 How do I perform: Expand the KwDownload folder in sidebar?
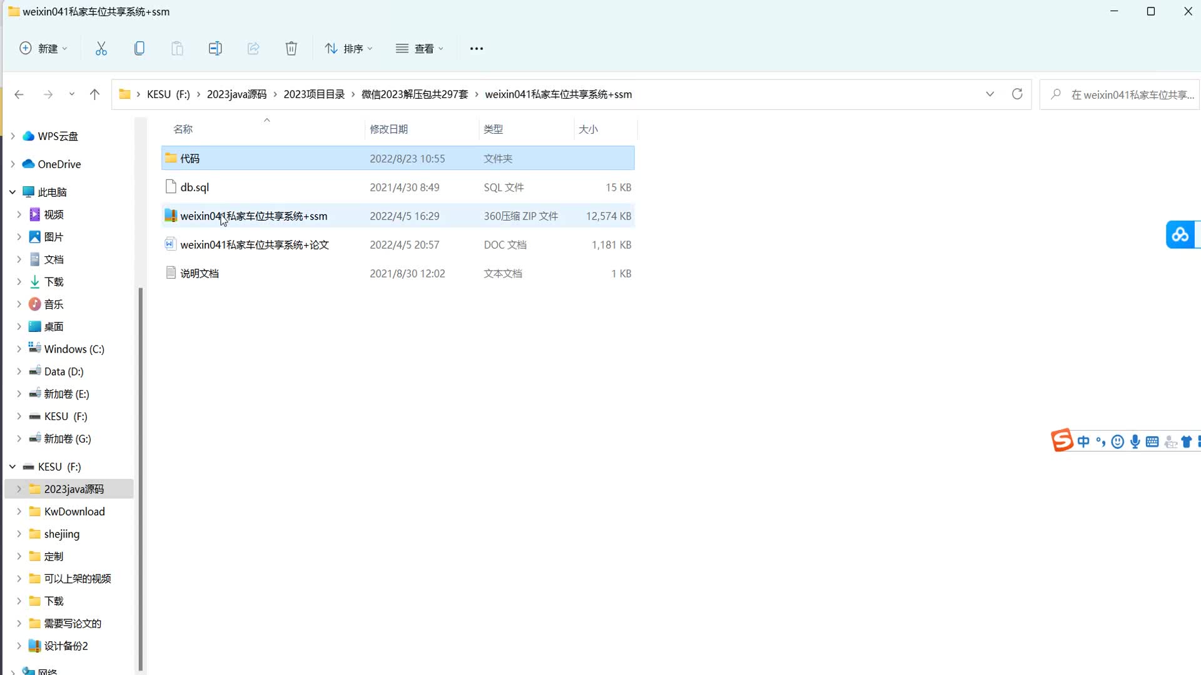point(19,511)
